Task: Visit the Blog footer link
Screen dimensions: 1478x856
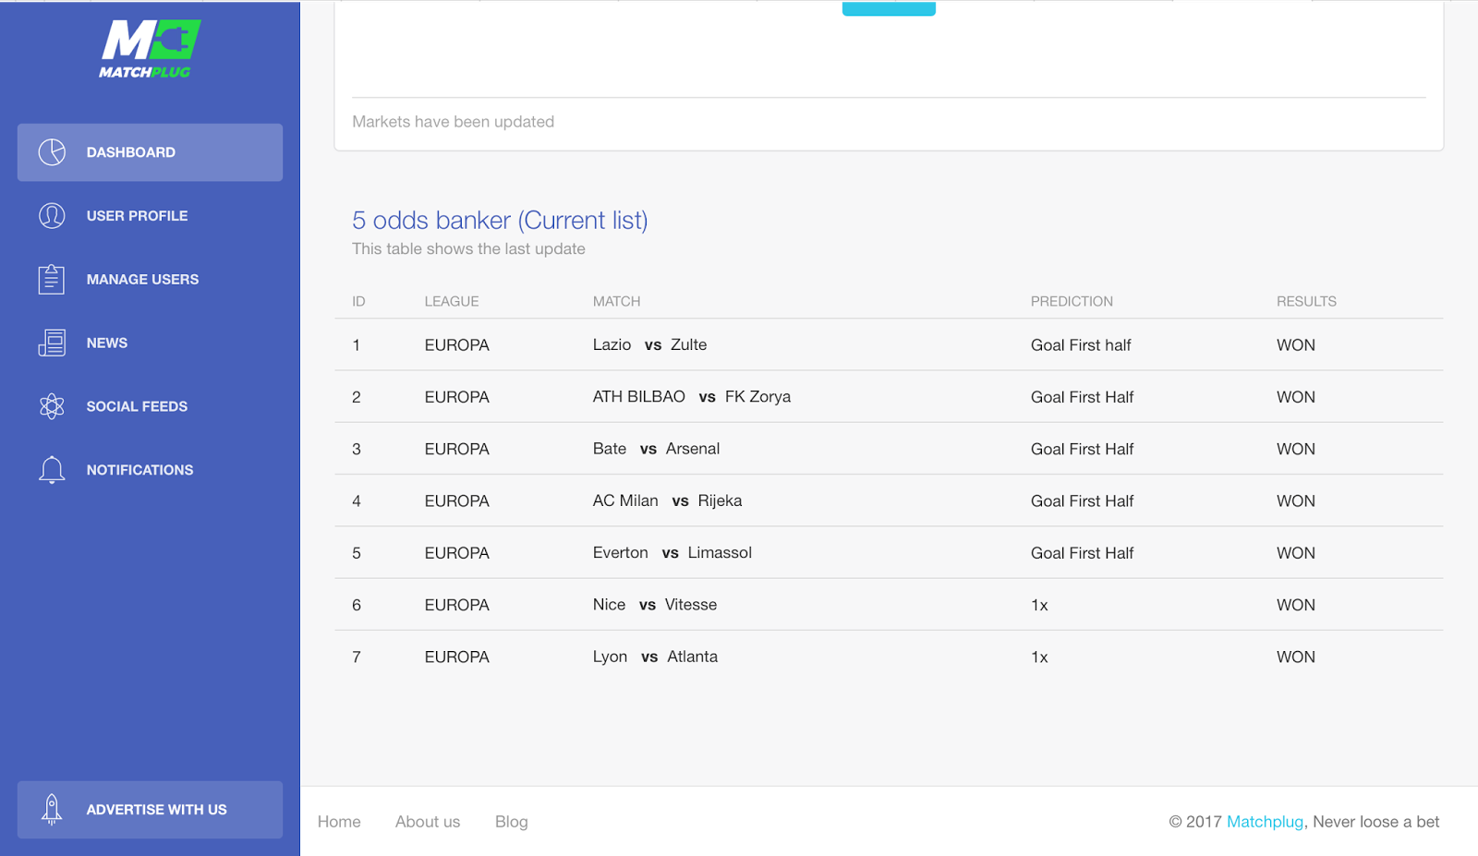Action: pos(512,822)
